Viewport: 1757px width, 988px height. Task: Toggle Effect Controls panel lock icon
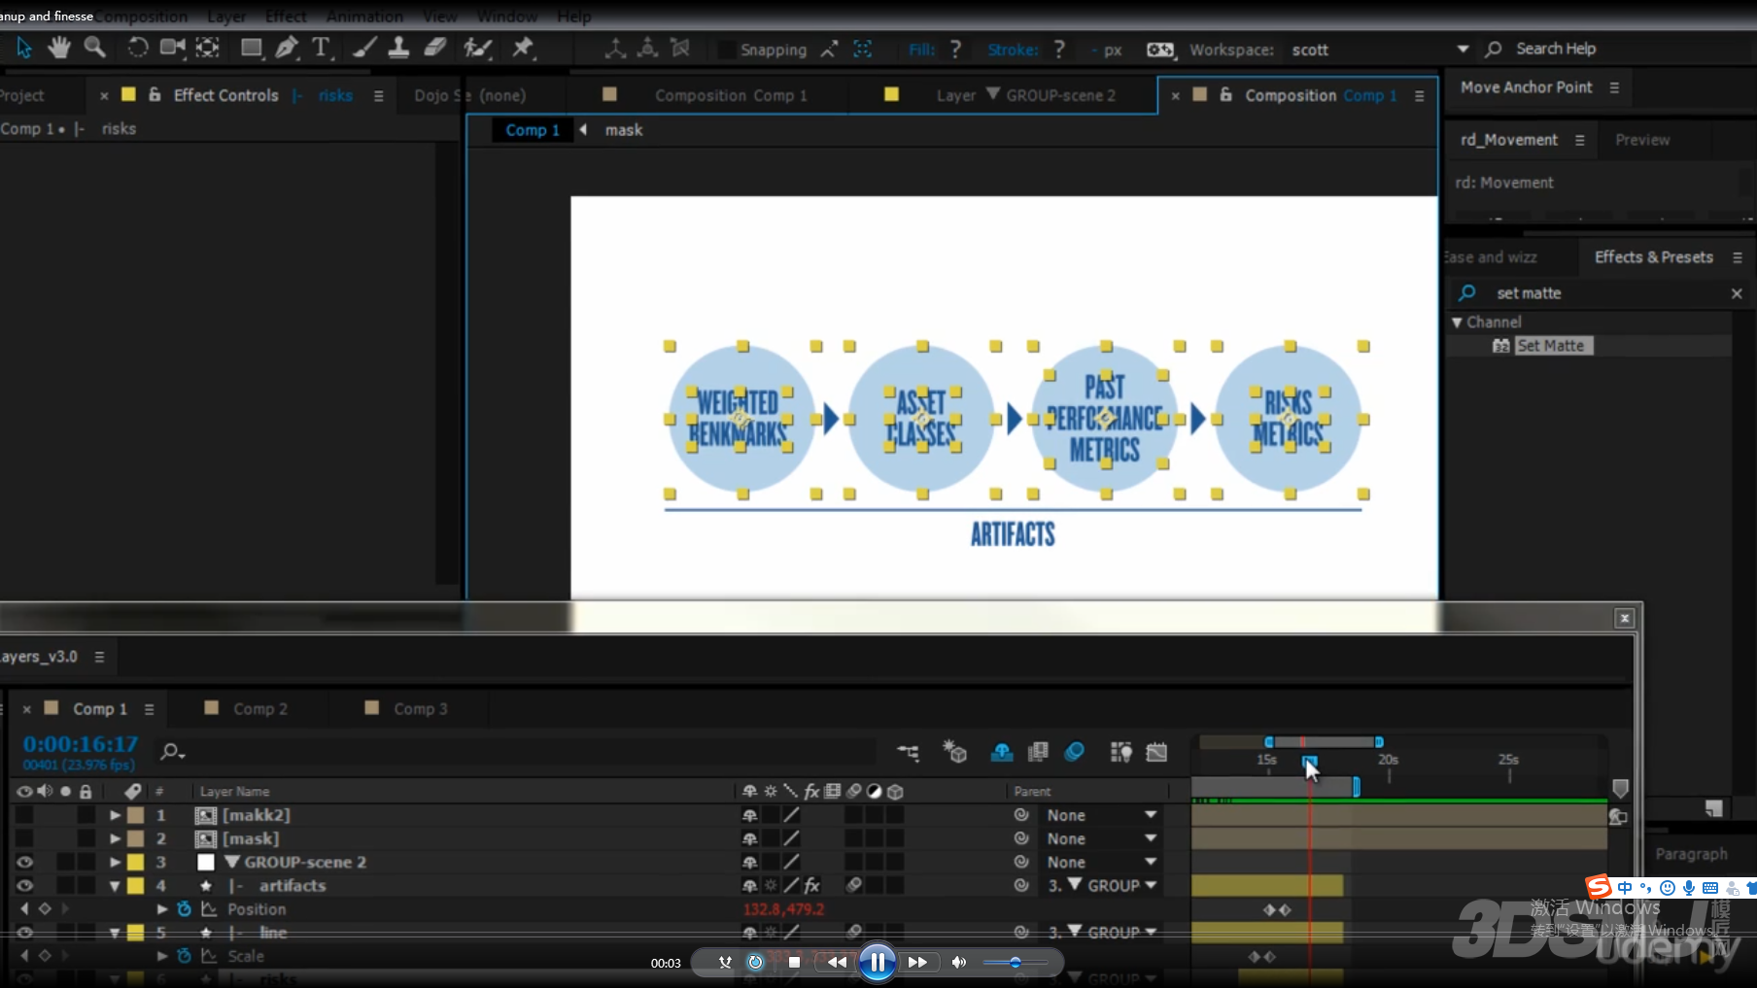tap(155, 94)
